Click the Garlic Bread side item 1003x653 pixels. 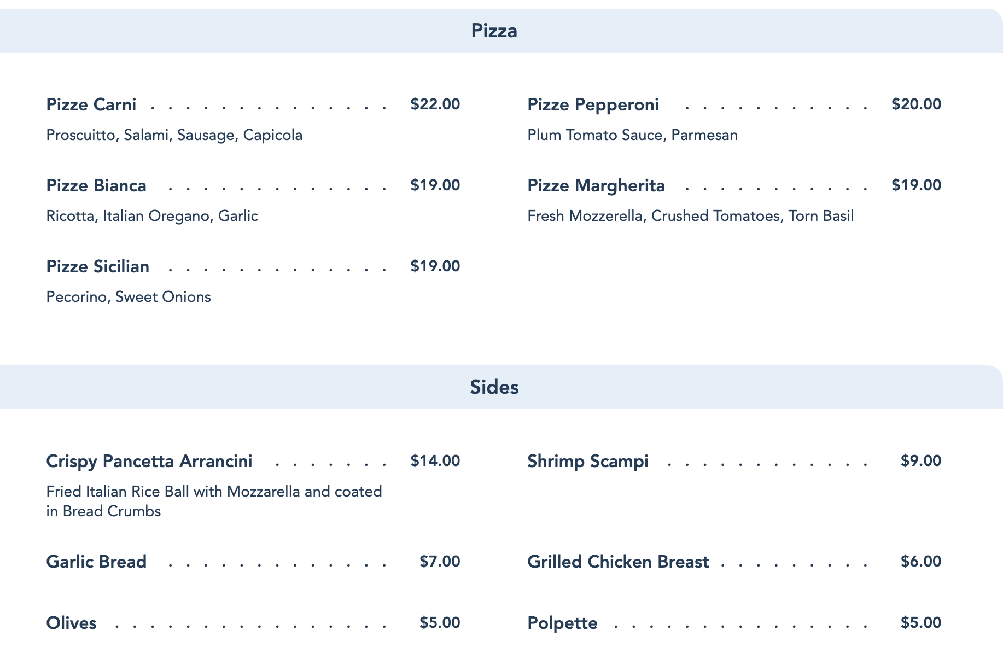(96, 562)
